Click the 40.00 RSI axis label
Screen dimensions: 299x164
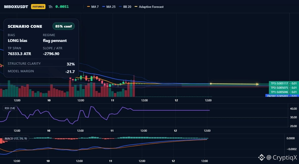point(293,109)
